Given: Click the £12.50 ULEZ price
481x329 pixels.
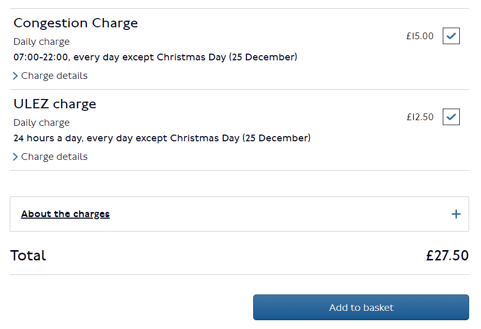Looking at the screenshot, I should [x=420, y=118].
